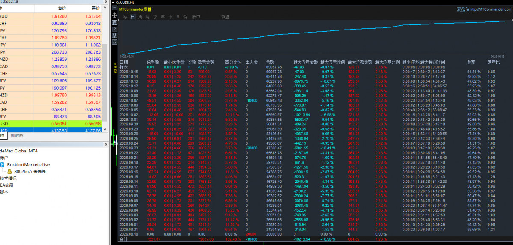
Task: Select the 日 daily stats tab
Action: (133, 17)
